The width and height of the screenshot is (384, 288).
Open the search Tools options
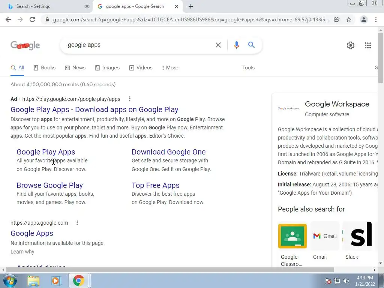[x=248, y=68]
